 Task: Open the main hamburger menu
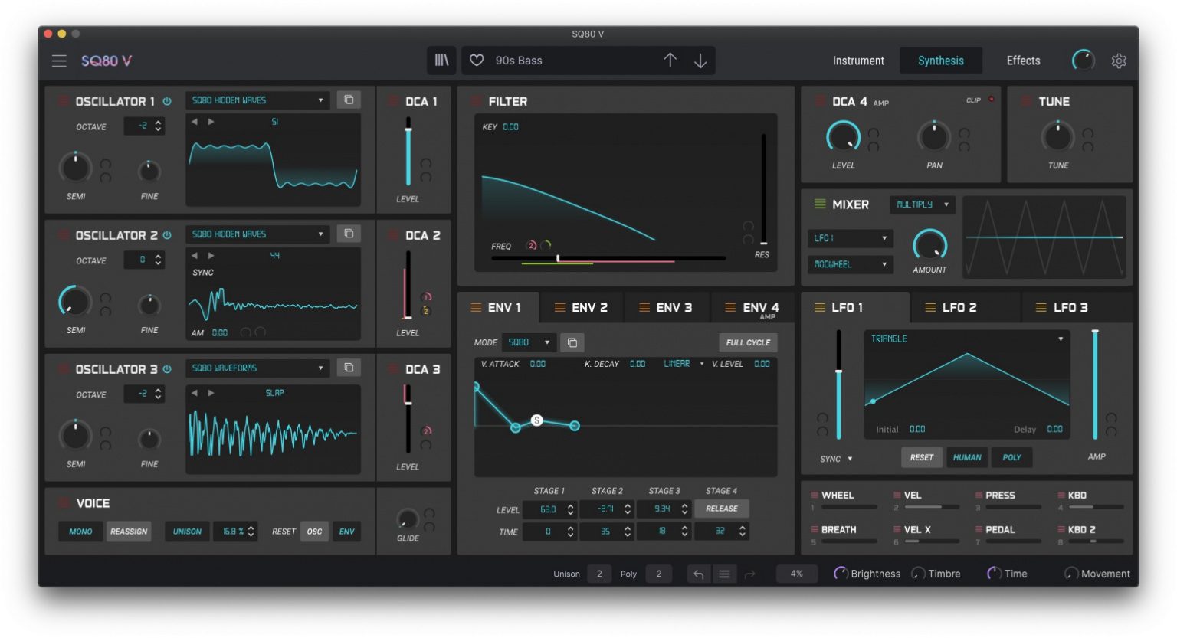(x=59, y=61)
